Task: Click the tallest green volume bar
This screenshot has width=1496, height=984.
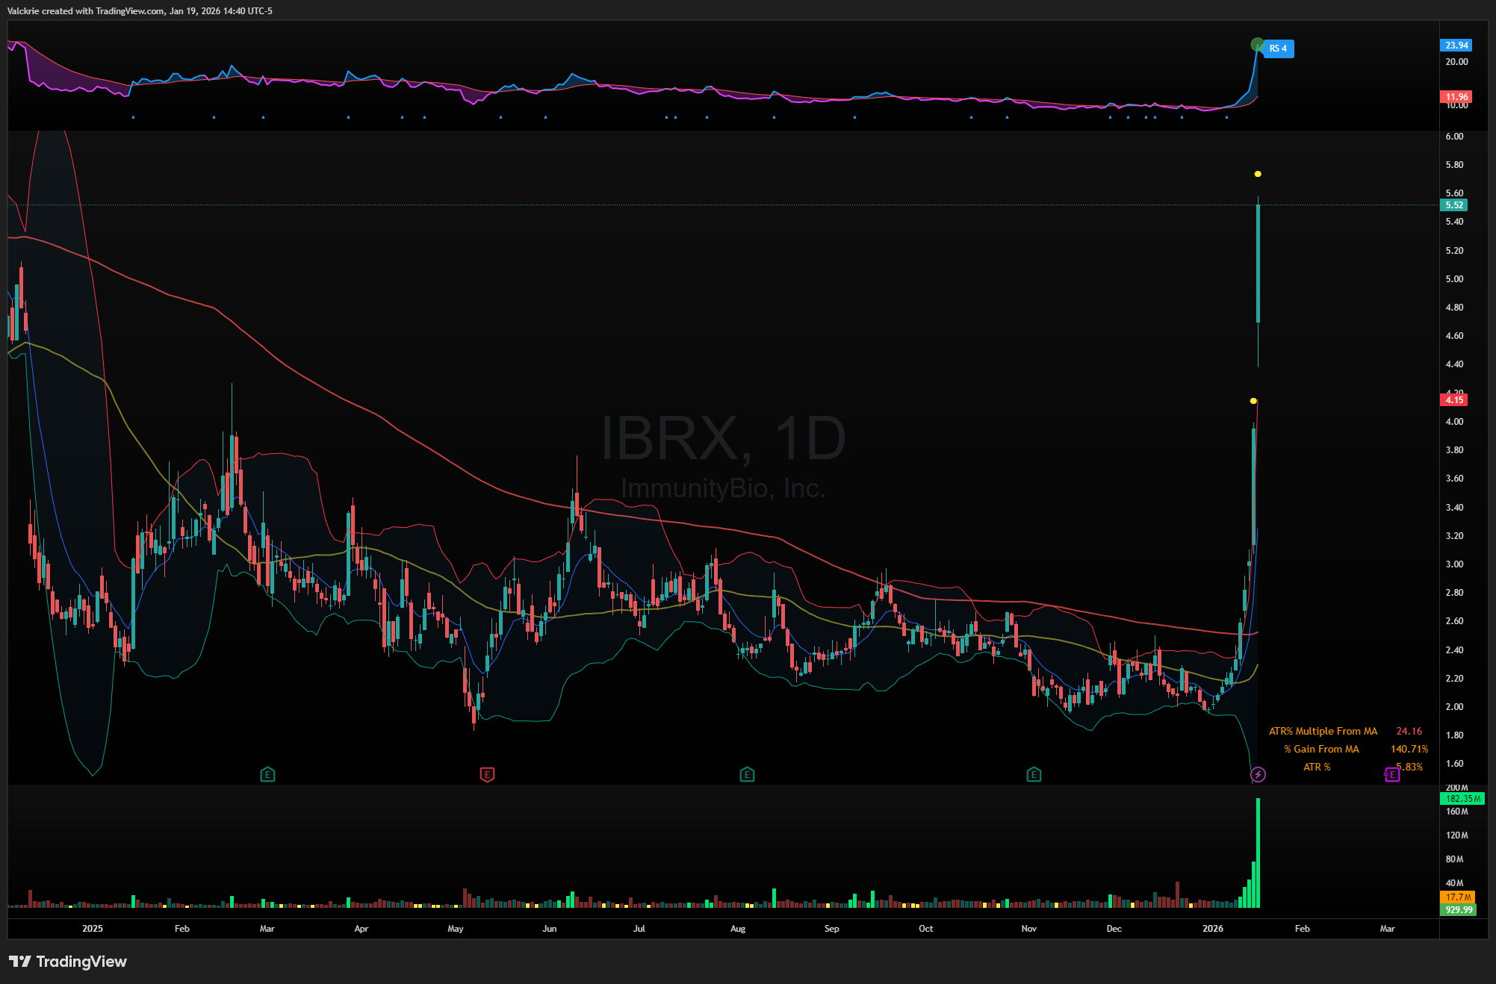Action: (x=1258, y=851)
